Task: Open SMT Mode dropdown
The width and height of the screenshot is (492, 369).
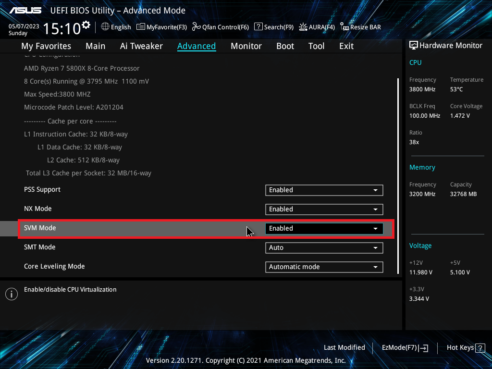Action: (x=324, y=247)
